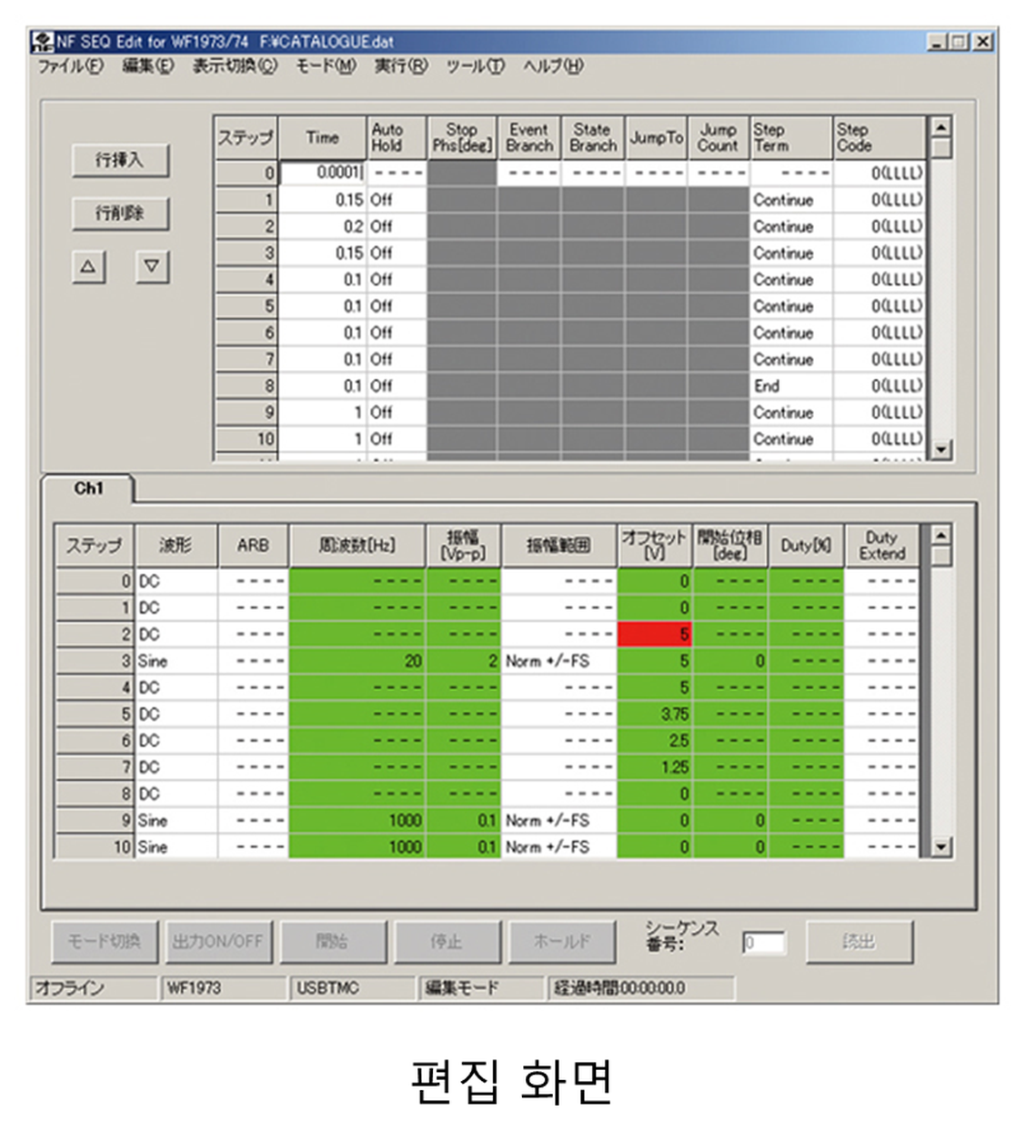Click the Ch1 table scrollbar thumb

click(941, 555)
